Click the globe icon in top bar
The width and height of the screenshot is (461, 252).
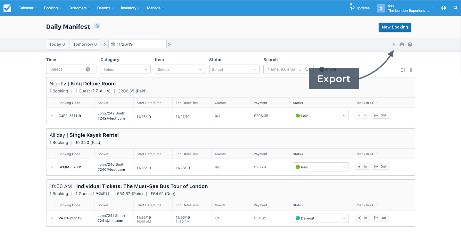[x=444, y=8]
